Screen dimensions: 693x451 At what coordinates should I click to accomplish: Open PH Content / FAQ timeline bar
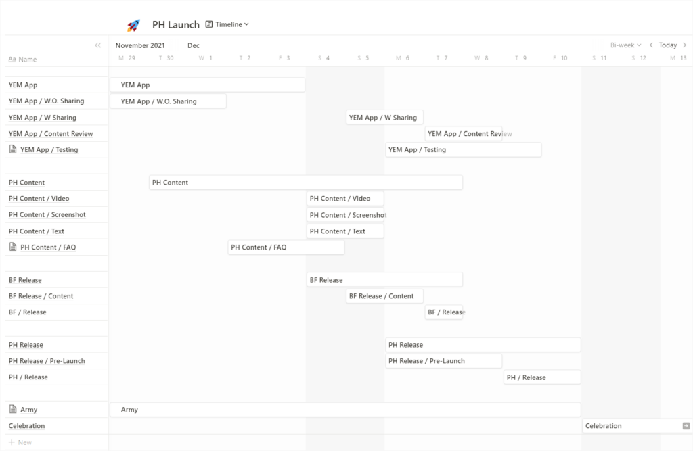[286, 247]
